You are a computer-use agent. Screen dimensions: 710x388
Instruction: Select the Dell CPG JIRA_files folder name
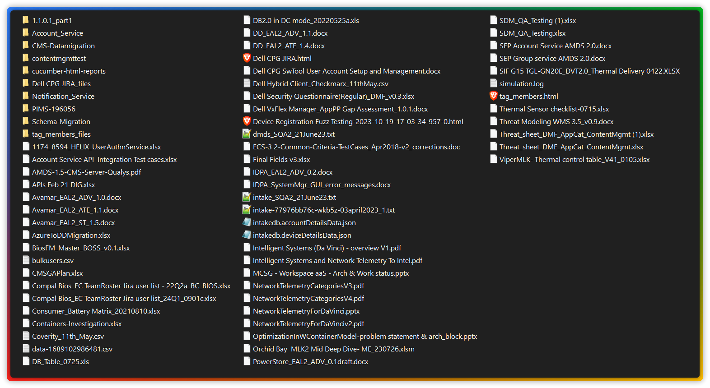coord(61,83)
